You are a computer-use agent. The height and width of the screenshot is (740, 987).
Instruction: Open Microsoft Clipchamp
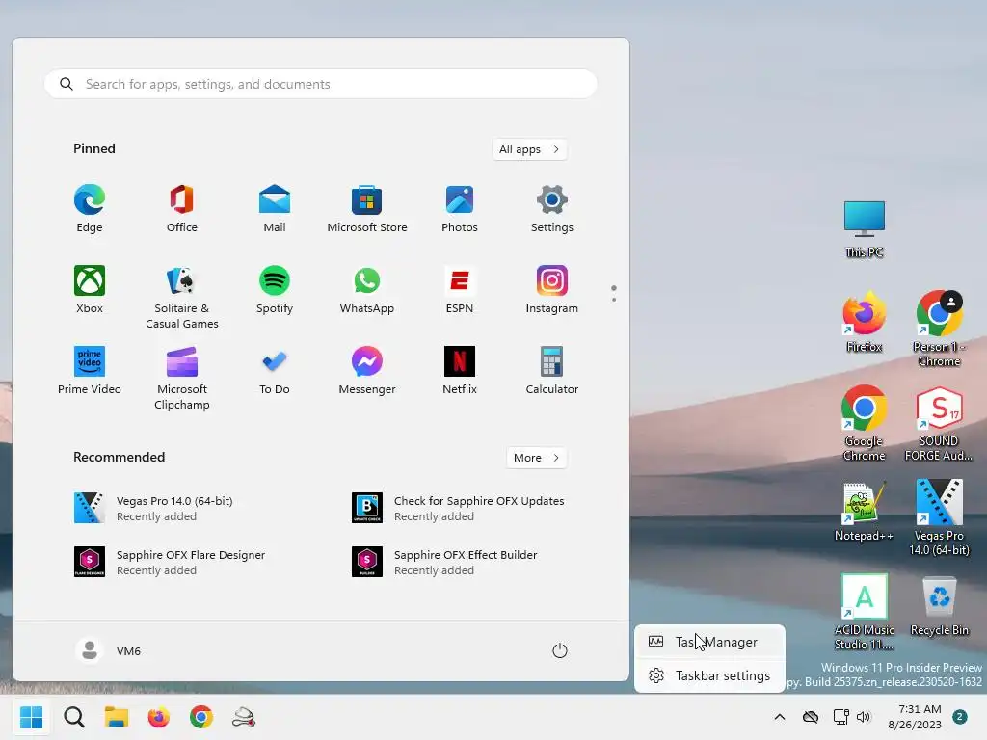182,378
